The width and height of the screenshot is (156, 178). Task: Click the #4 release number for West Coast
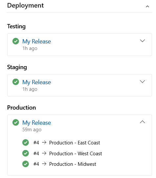point(36,153)
